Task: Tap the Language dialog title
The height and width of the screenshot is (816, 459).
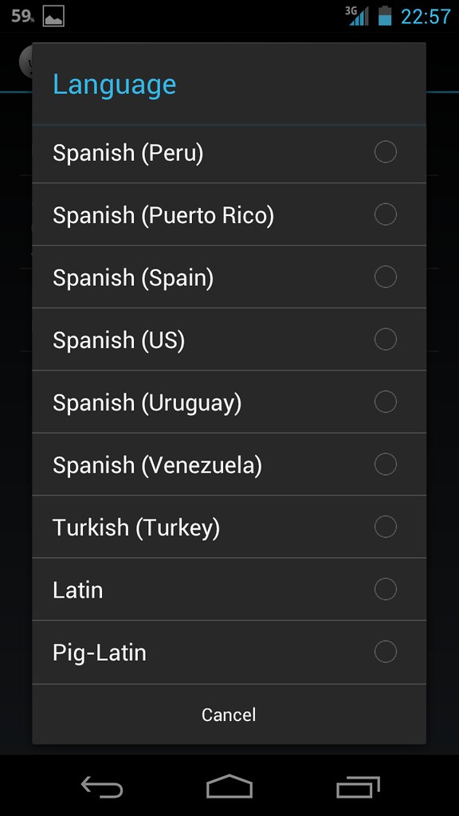Action: pos(115,84)
